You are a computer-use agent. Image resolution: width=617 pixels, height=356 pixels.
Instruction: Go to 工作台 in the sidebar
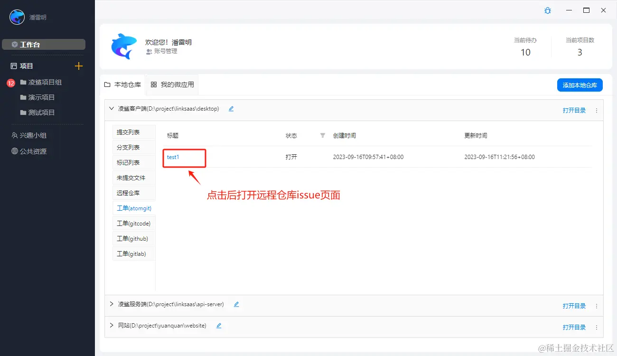pyautogui.click(x=44, y=45)
